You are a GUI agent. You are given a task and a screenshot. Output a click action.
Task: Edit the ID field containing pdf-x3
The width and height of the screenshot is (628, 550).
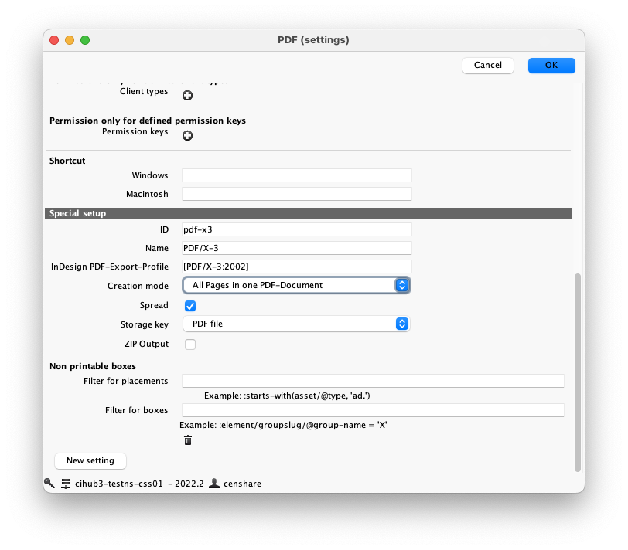tap(296, 229)
